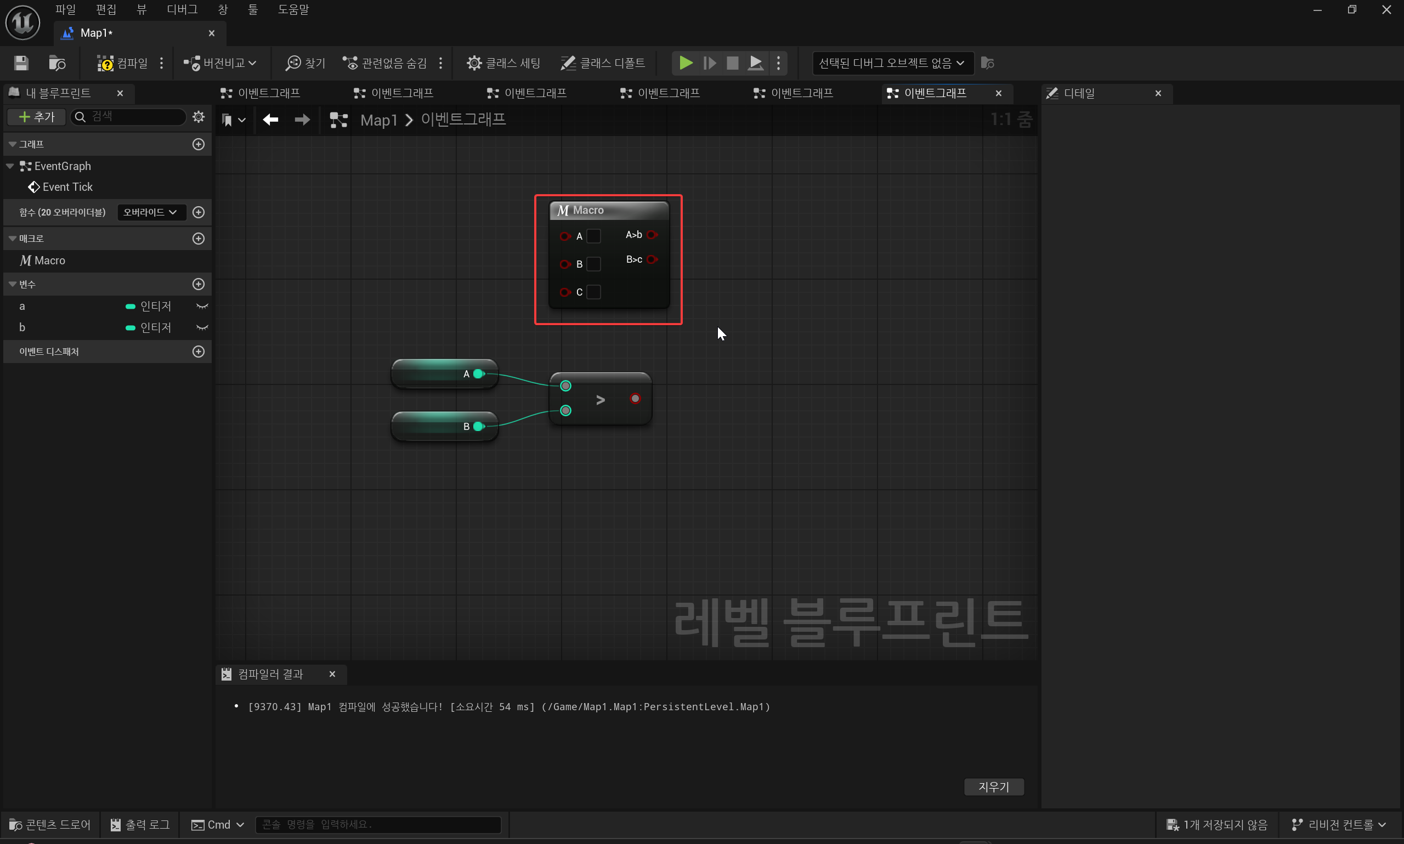Click the Browse to asset icon

tap(57, 63)
